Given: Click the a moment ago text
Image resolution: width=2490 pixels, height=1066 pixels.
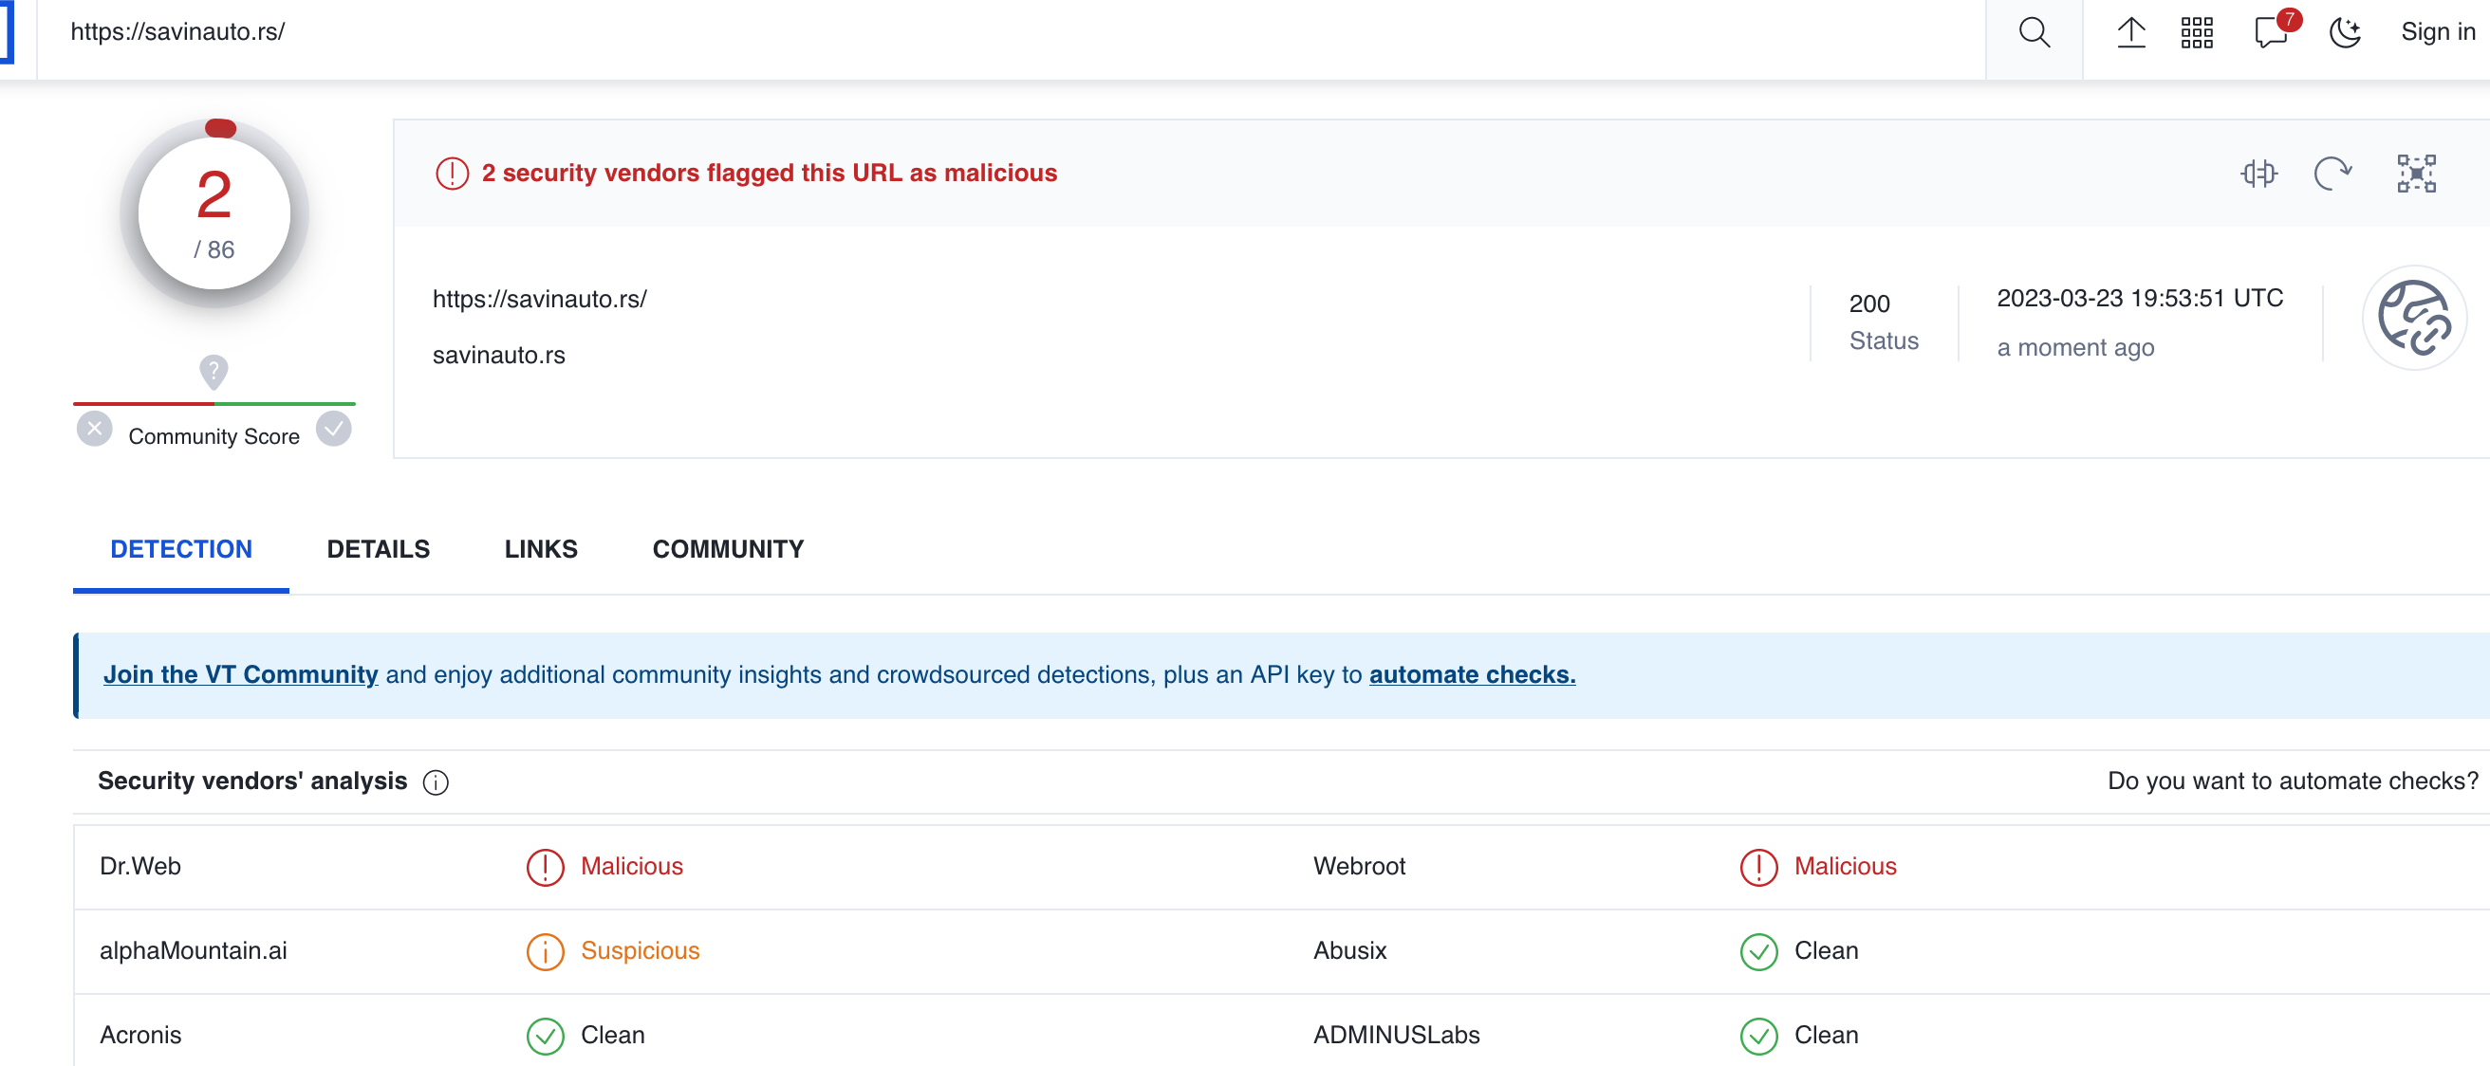Looking at the screenshot, I should [2075, 347].
